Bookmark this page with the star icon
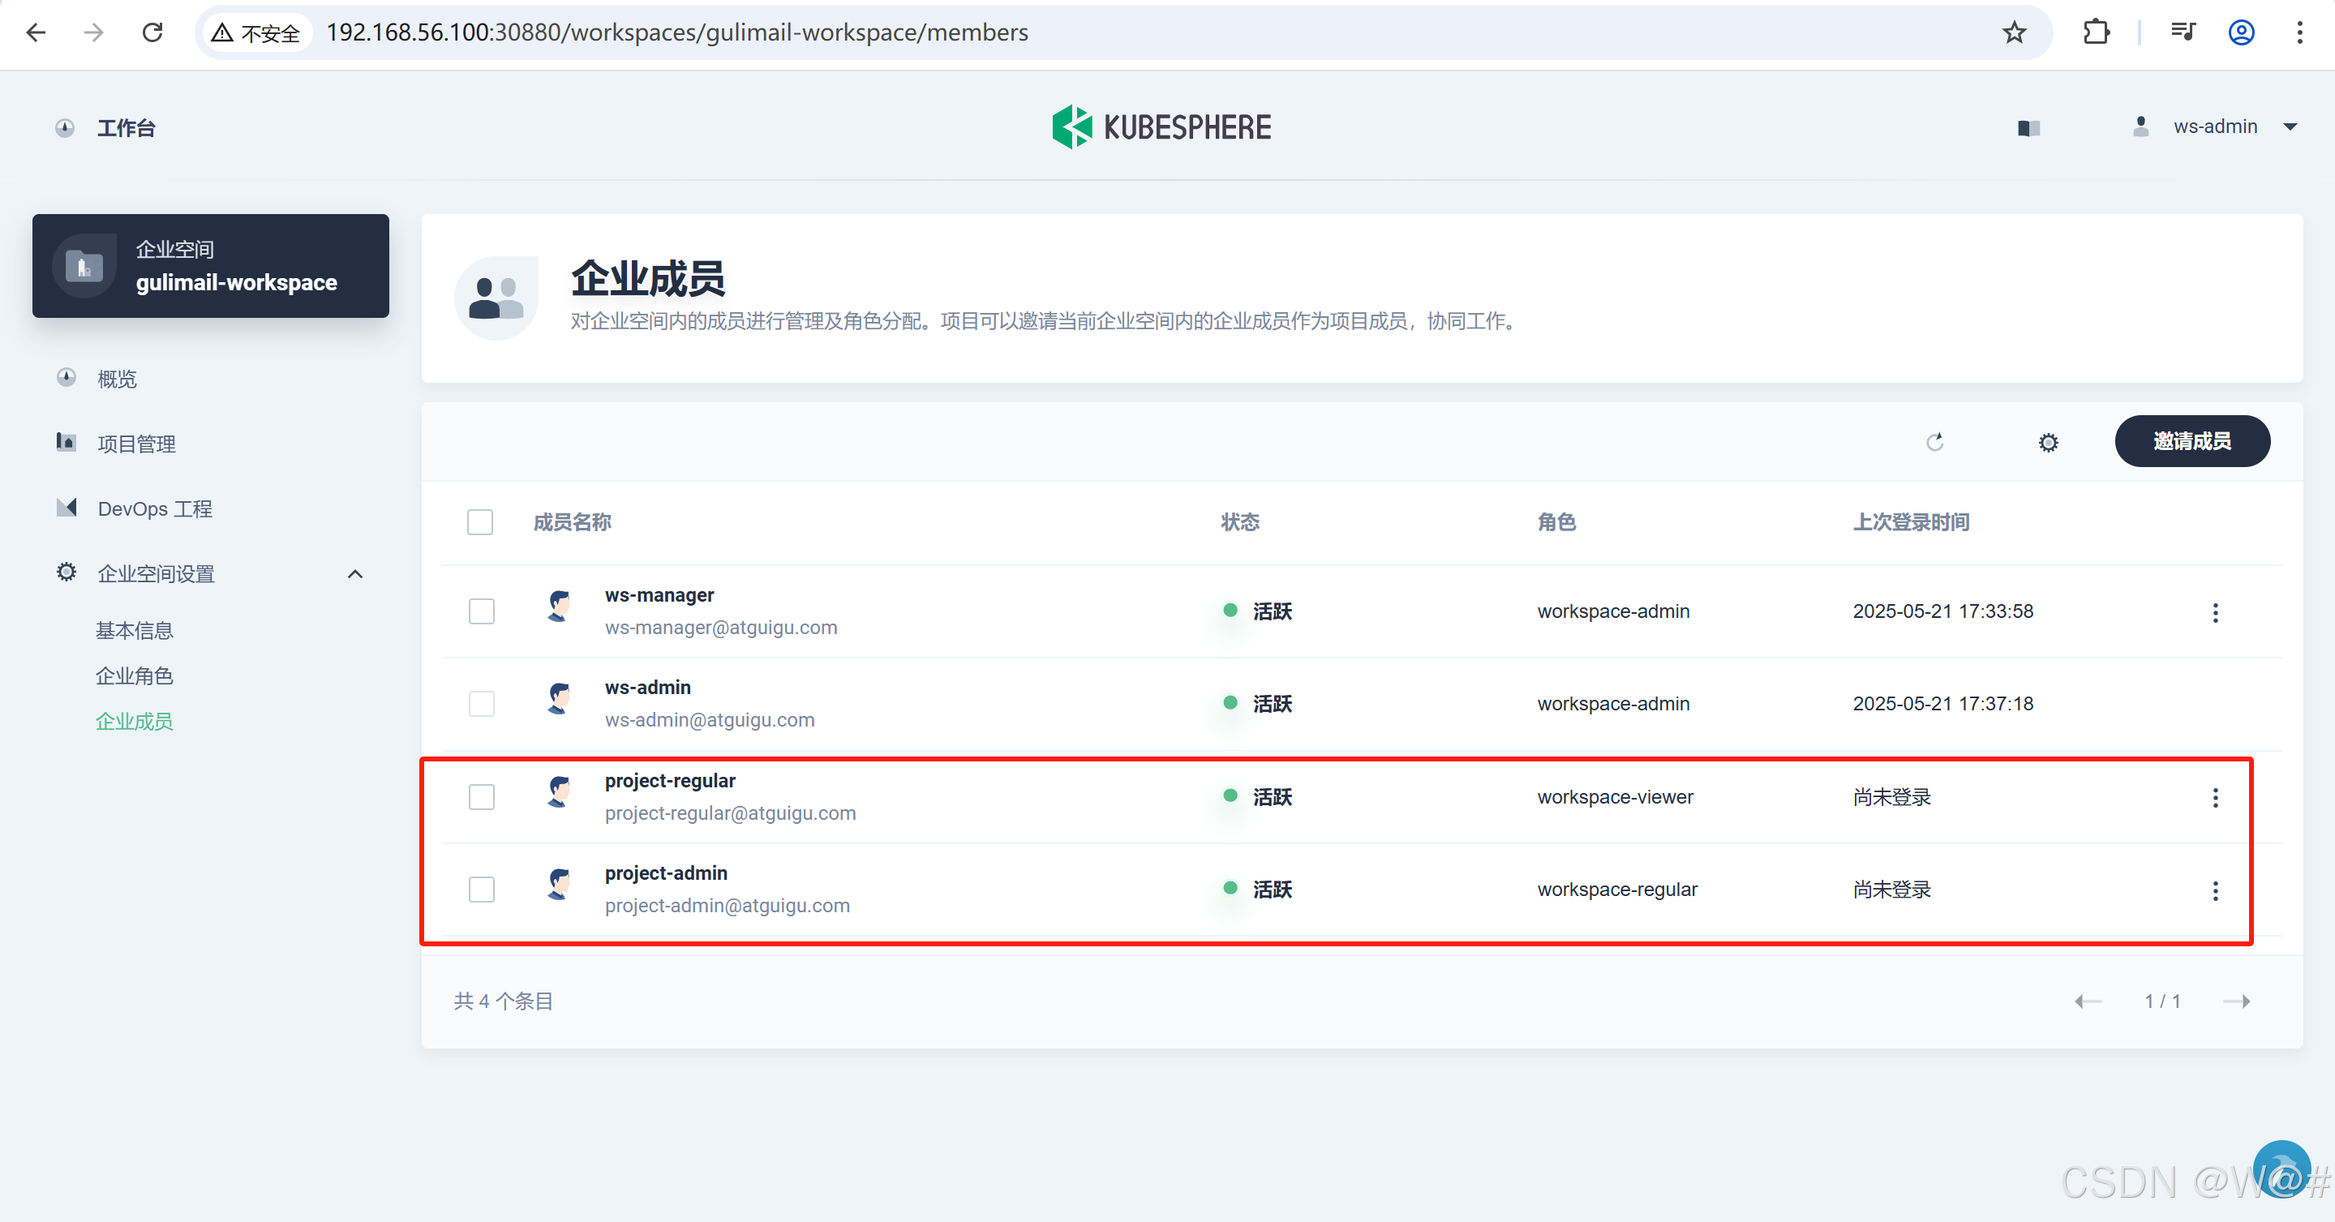Screen dimensions: 2335x1222 tap(2014, 32)
